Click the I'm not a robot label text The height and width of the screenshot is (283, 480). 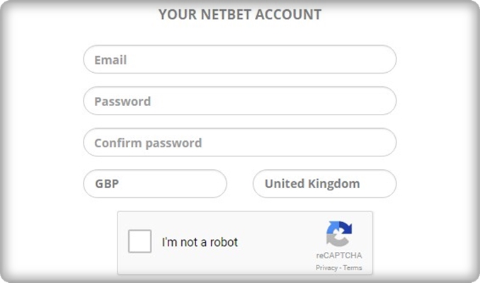point(200,242)
